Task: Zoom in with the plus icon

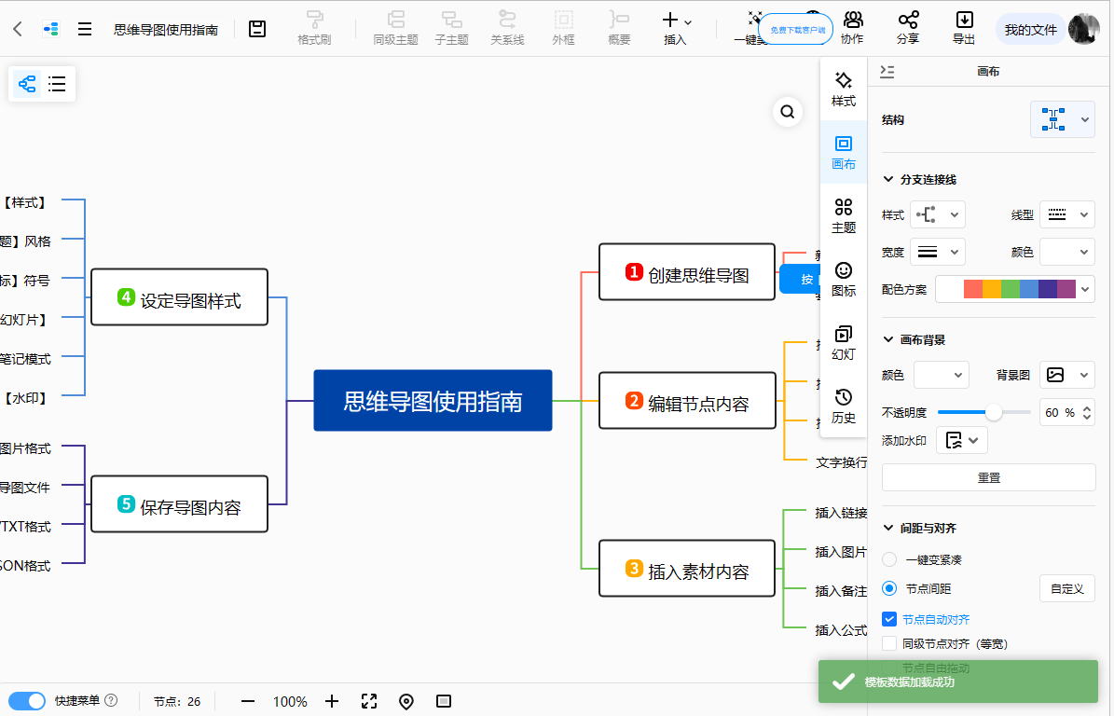Action: [332, 701]
